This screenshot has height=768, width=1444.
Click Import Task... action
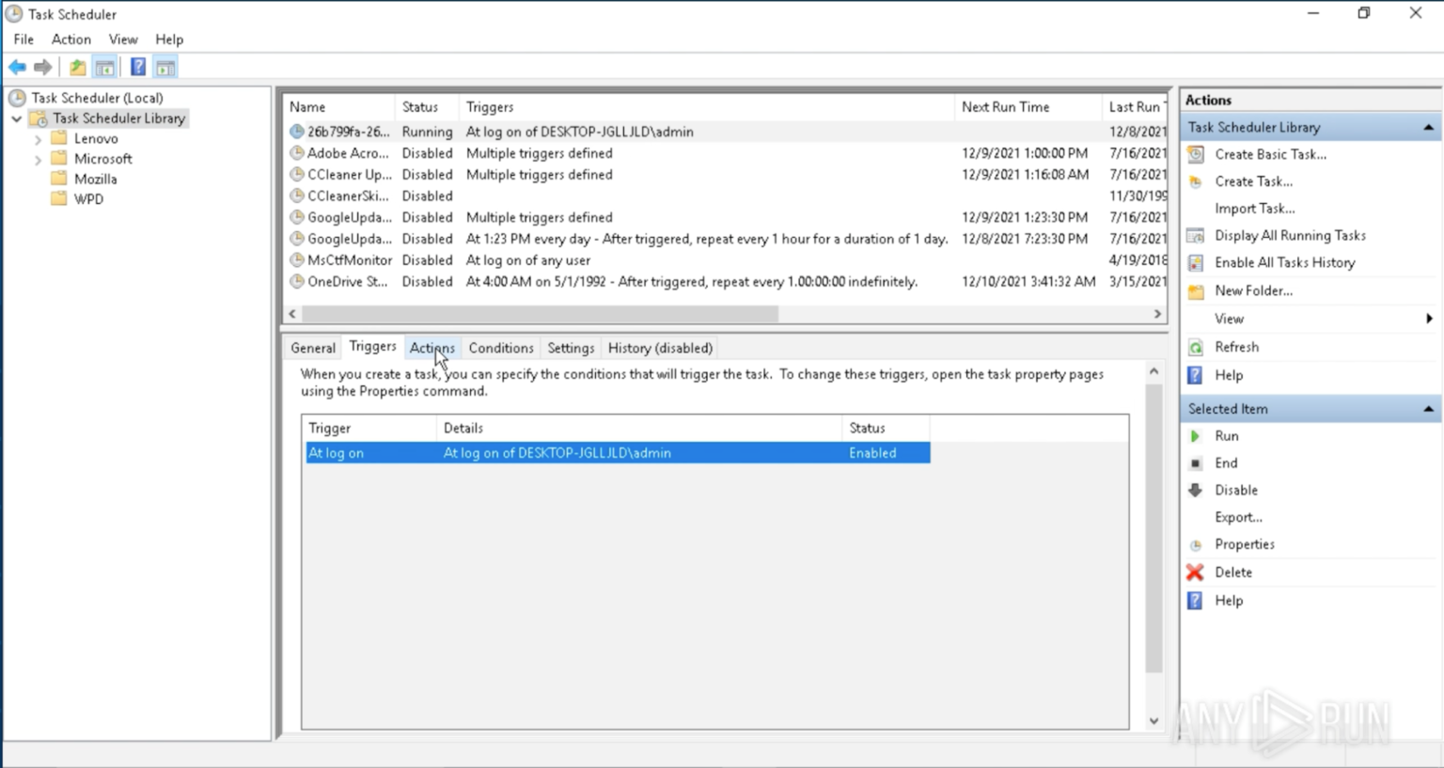coord(1254,209)
